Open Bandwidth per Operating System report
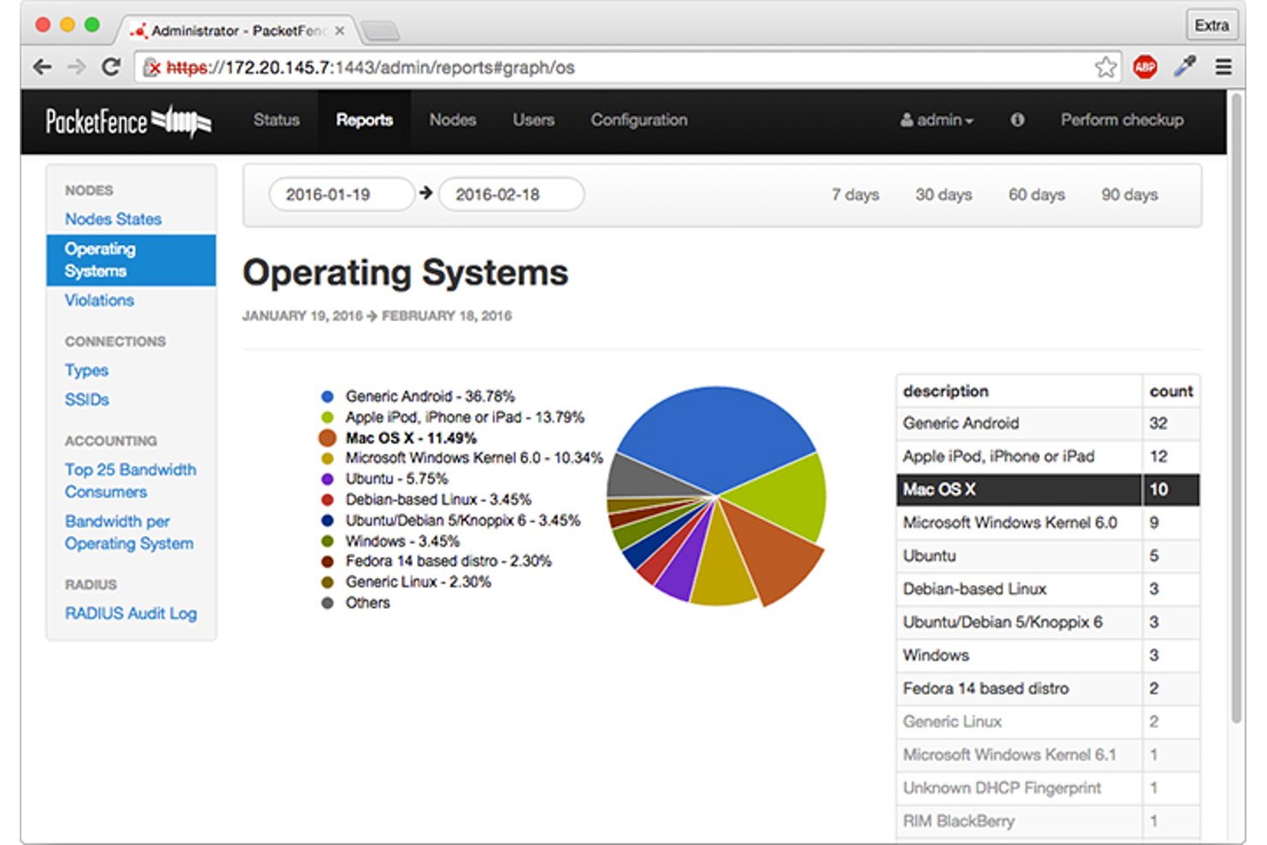 [129, 533]
